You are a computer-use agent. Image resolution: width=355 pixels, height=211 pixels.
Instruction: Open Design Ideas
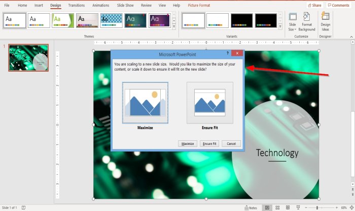pos(326,22)
